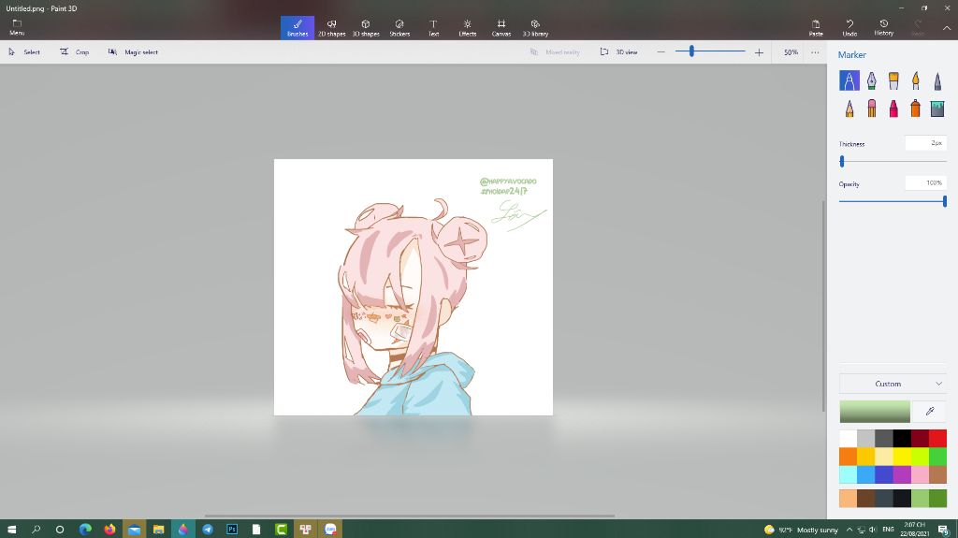Viewport: 958px width, 538px height.
Task: Open the Stickers tab
Action: pos(399,27)
